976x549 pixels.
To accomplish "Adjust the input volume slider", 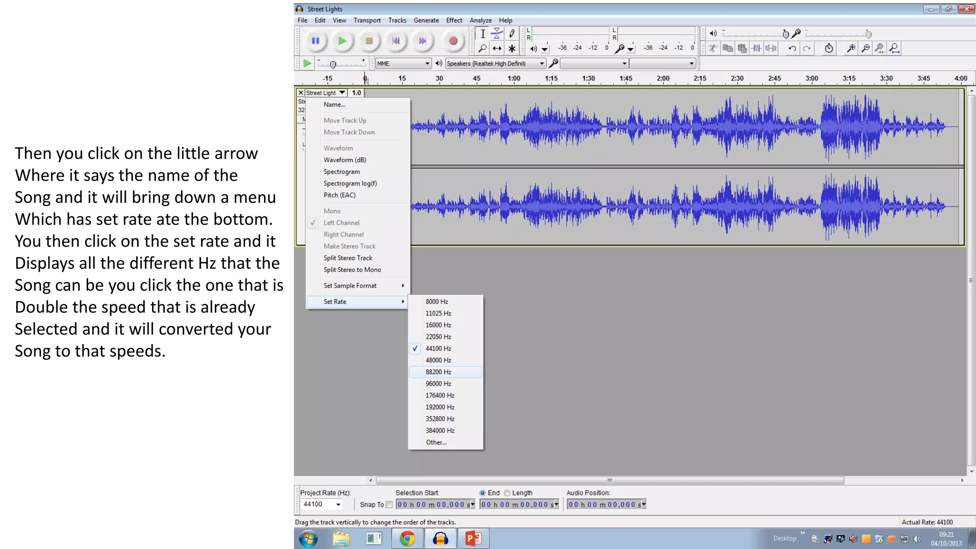I will coord(868,34).
